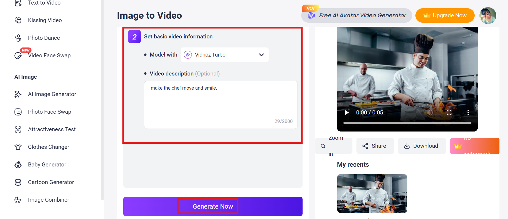Click the Image Combiner icon

click(x=18, y=200)
